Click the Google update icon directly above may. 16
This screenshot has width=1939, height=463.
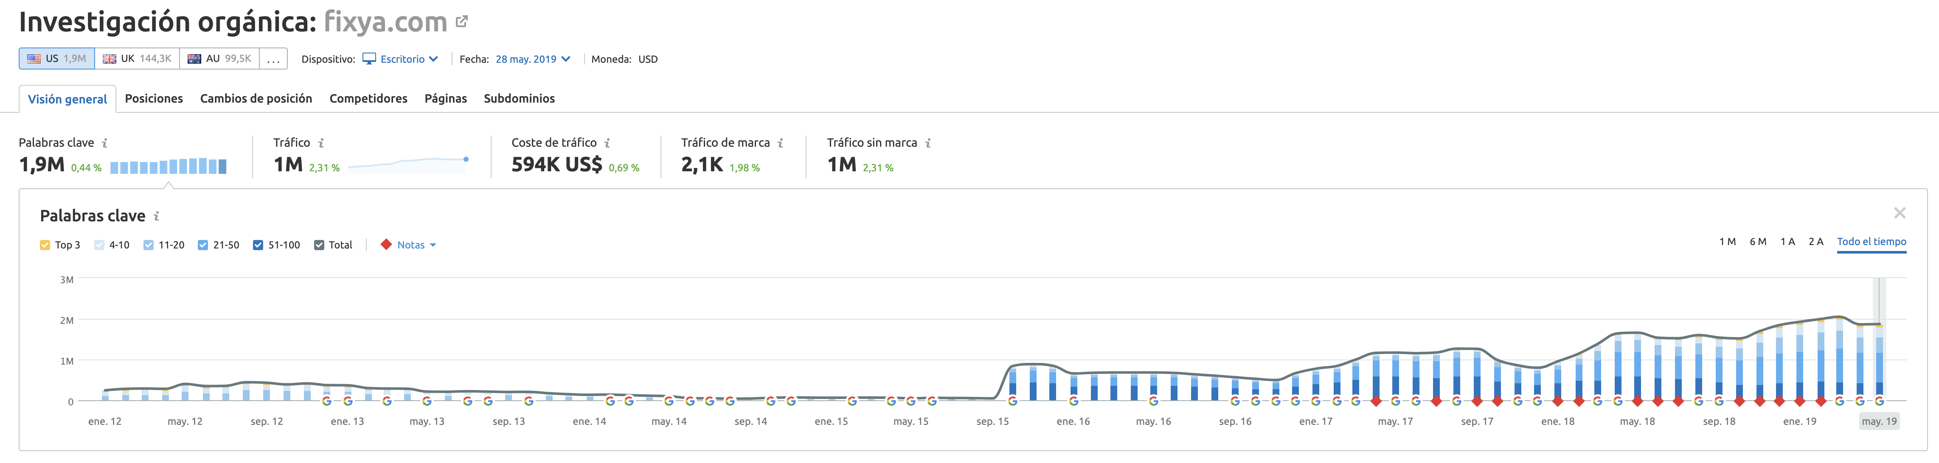(x=1153, y=402)
